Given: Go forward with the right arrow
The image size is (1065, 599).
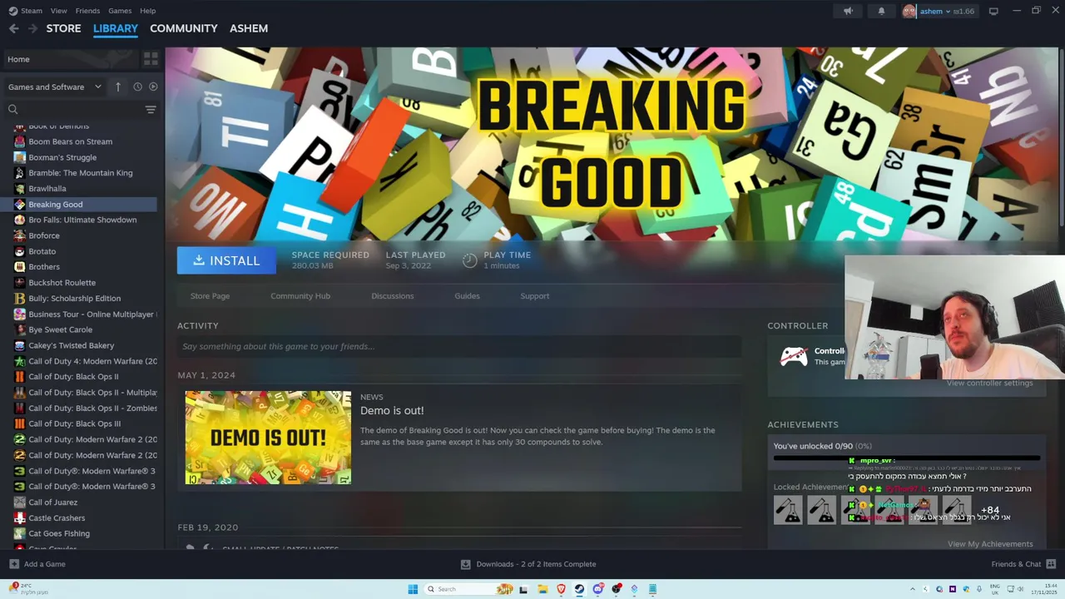Looking at the screenshot, I should (32, 28).
